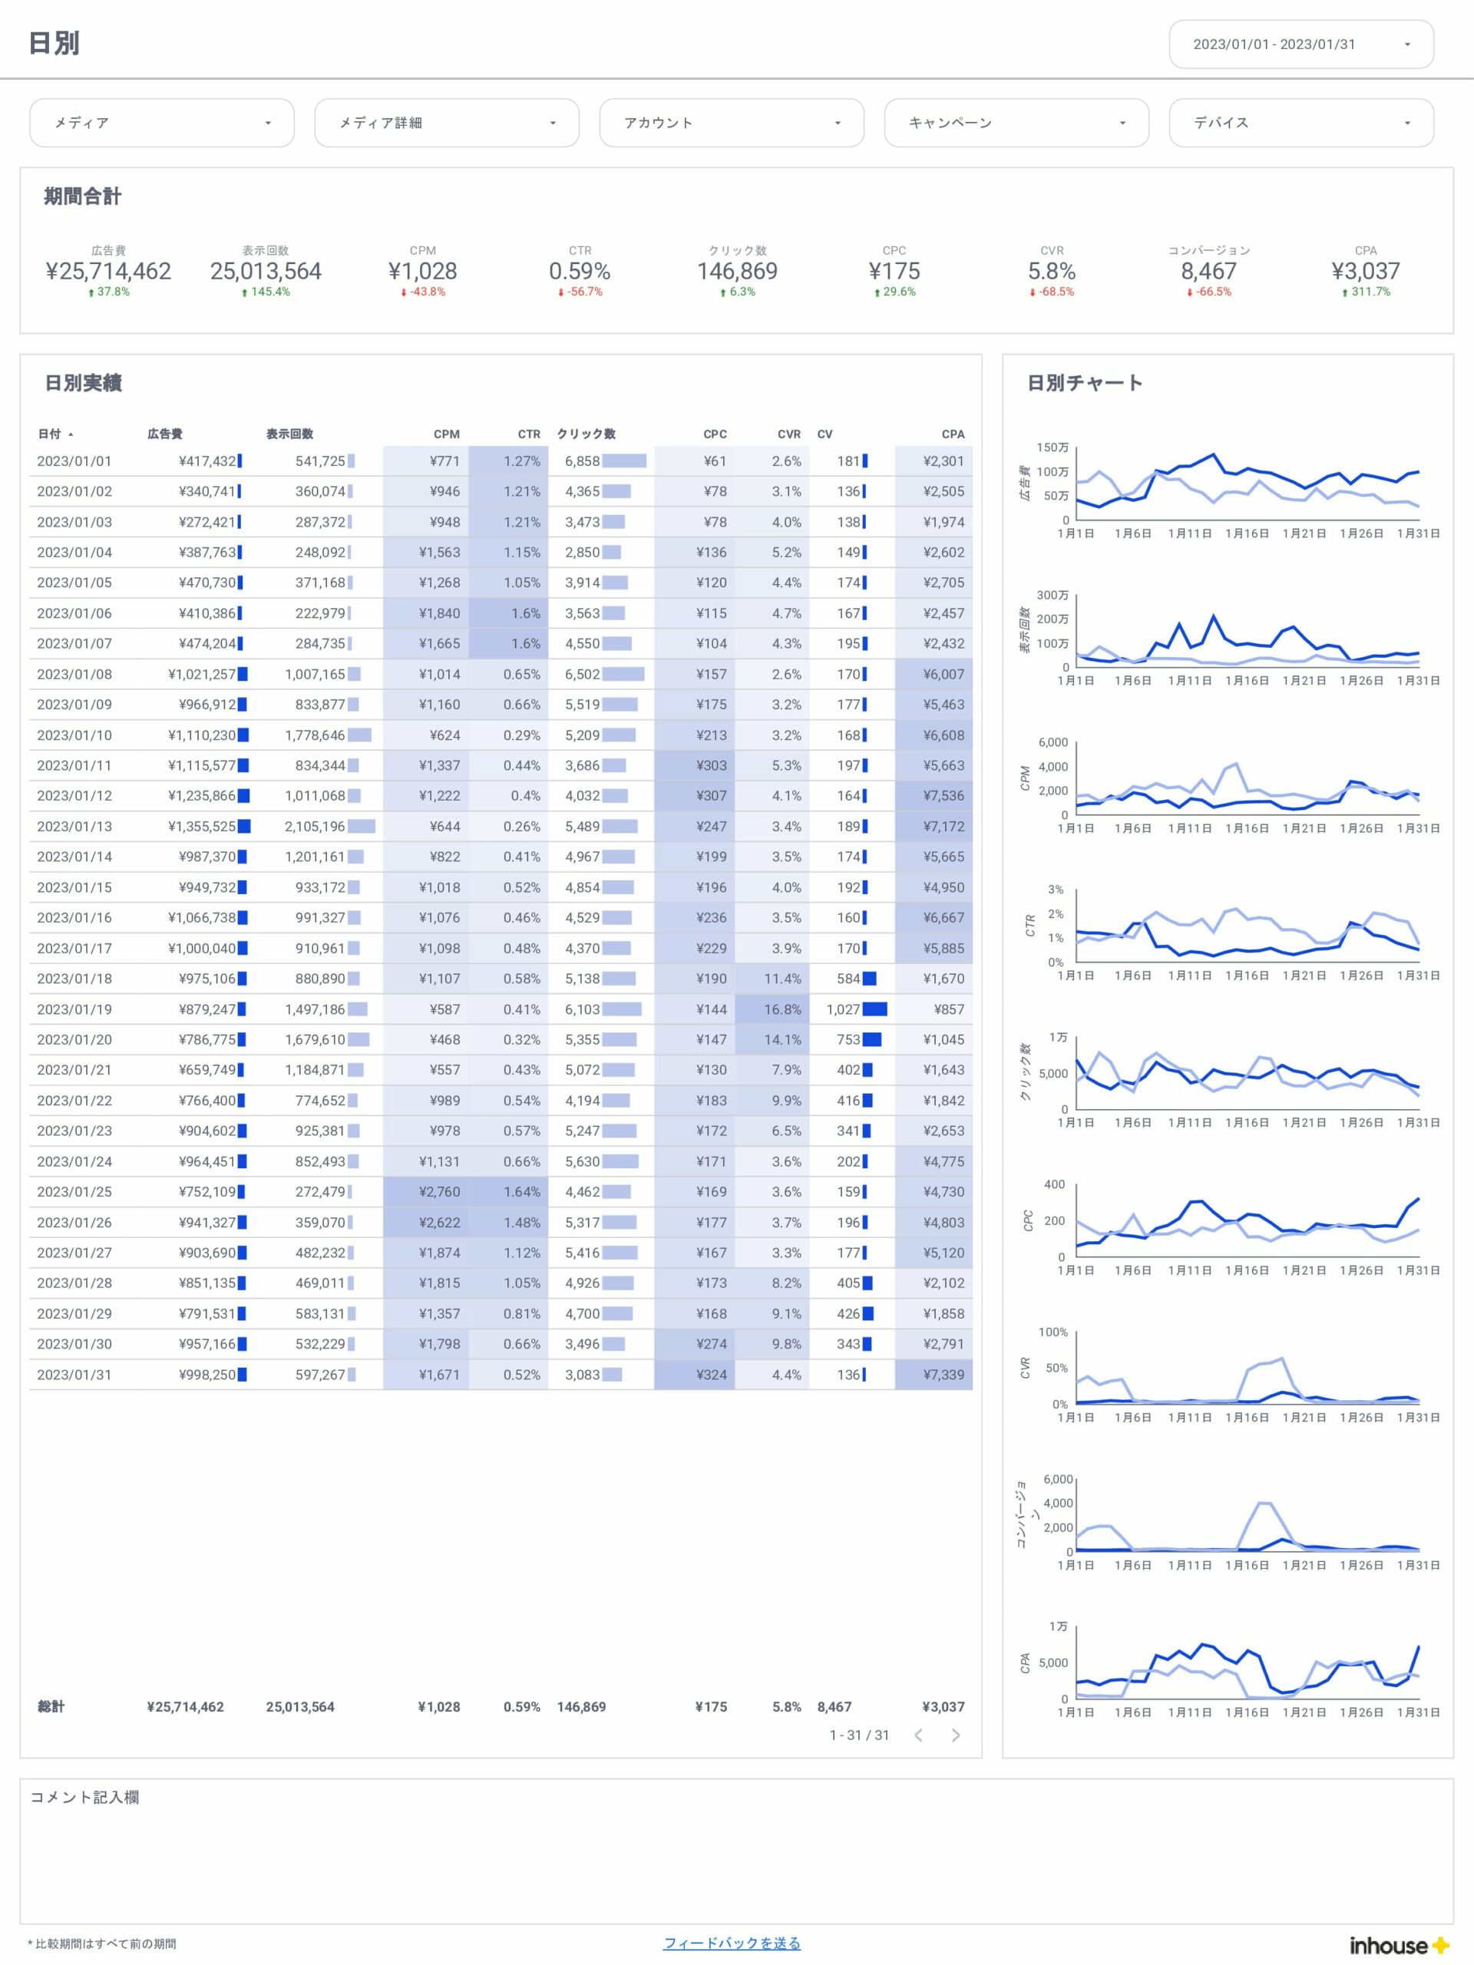
Task: Open the date range picker 2023/01/01 - 2023/01/31
Action: pyautogui.click(x=1300, y=45)
